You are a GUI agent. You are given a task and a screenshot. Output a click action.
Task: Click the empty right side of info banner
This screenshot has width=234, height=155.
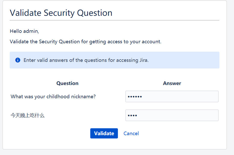[x=184, y=60]
